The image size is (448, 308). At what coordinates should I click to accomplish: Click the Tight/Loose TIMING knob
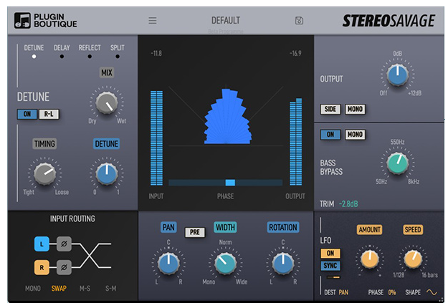coord(45,174)
